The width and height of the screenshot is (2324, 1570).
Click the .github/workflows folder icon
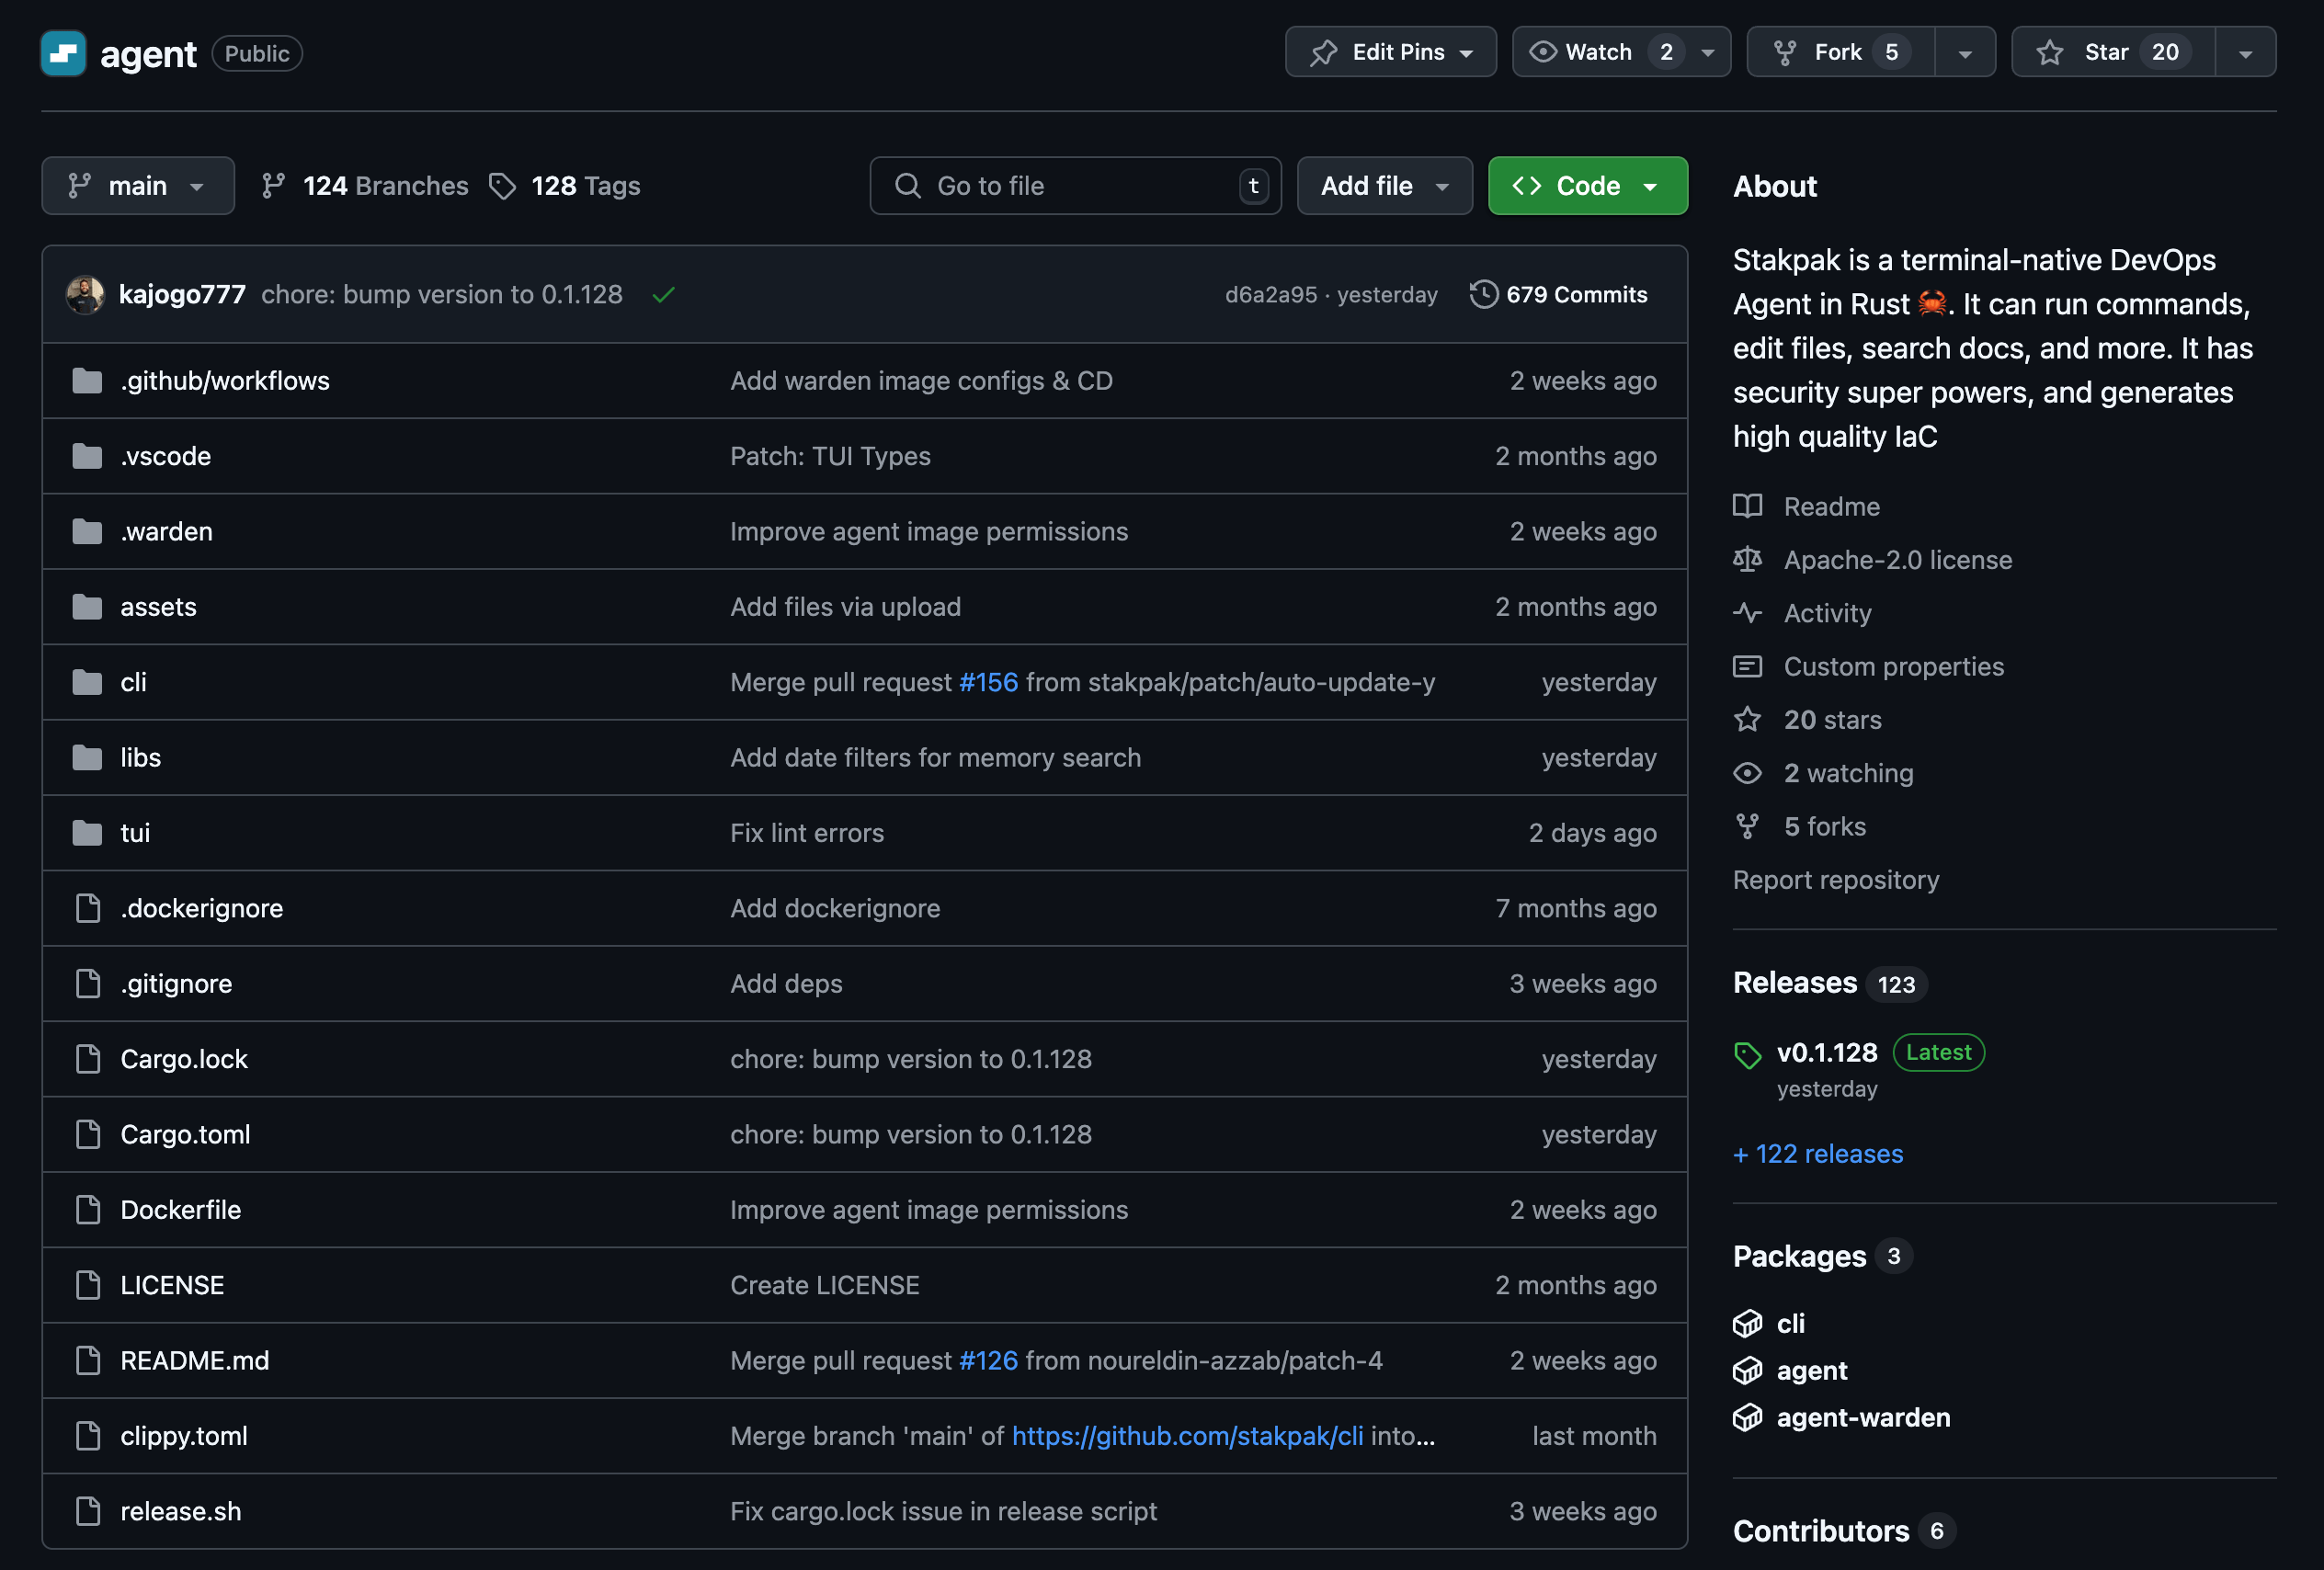coord(87,381)
